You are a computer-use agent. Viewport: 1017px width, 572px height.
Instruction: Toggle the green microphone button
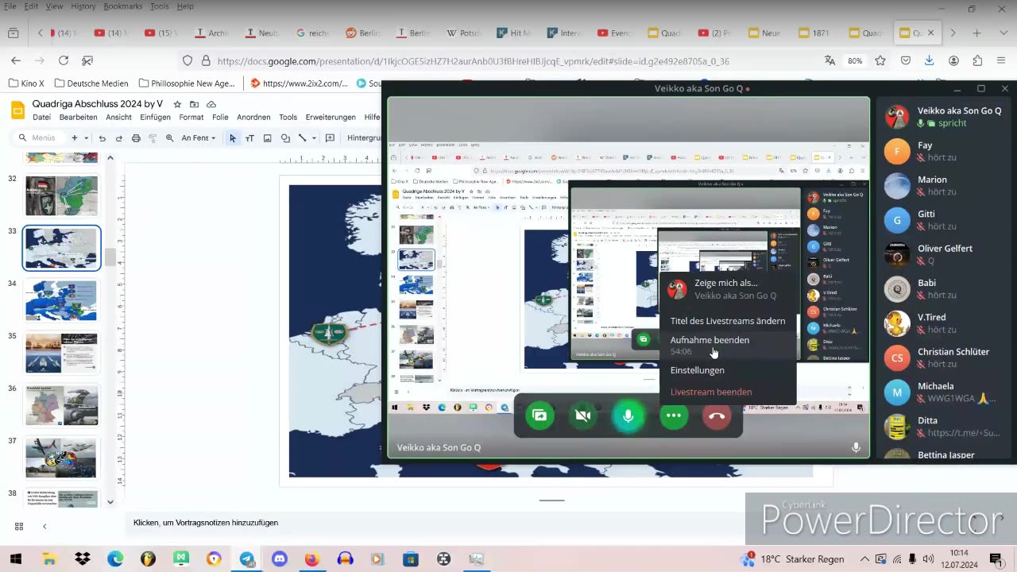tap(628, 415)
